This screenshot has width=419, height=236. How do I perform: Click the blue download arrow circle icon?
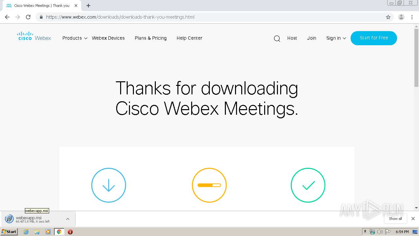pyautogui.click(x=109, y=185)
